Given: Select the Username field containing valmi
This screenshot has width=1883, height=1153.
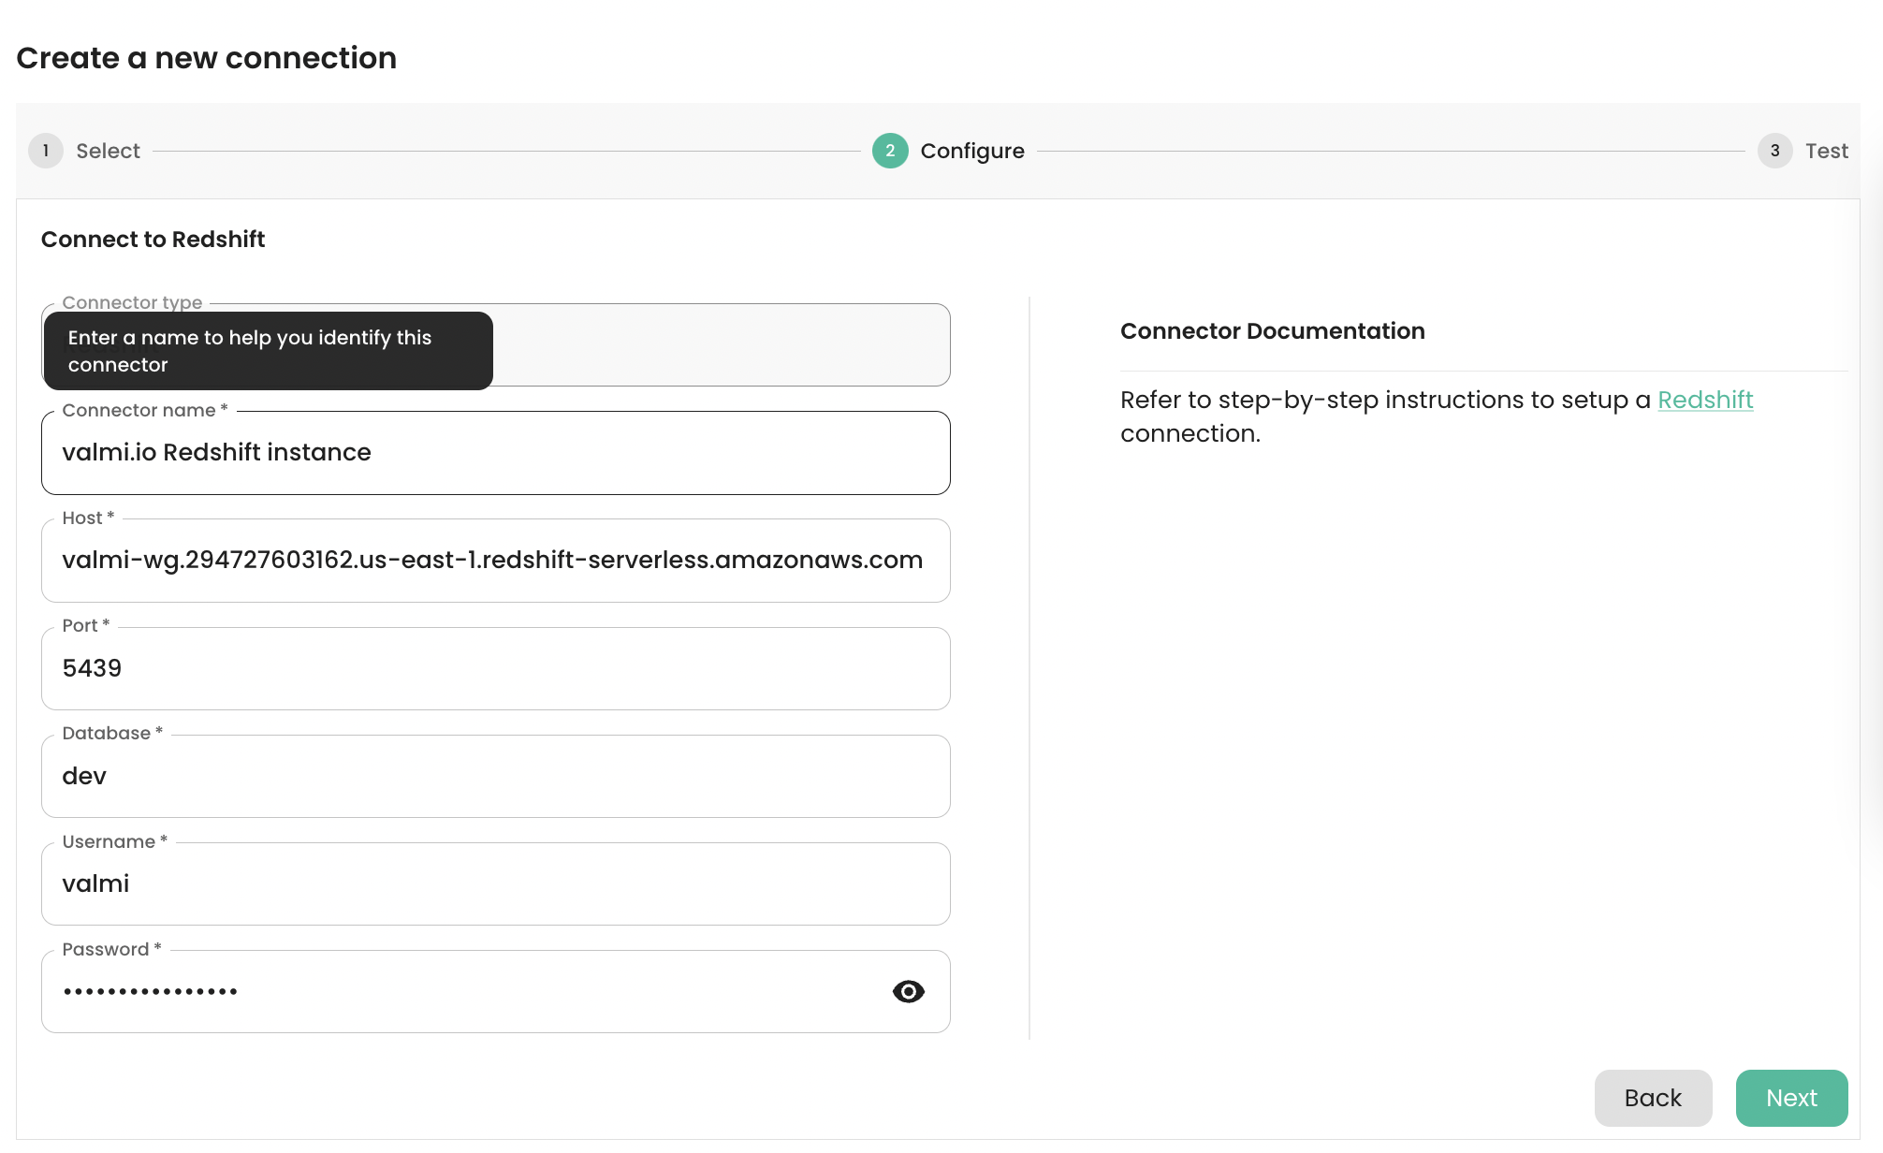Looking at the screenshot, I should pos(496,883).
